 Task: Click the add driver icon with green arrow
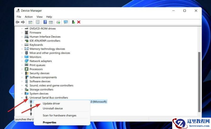coord(73,22)
